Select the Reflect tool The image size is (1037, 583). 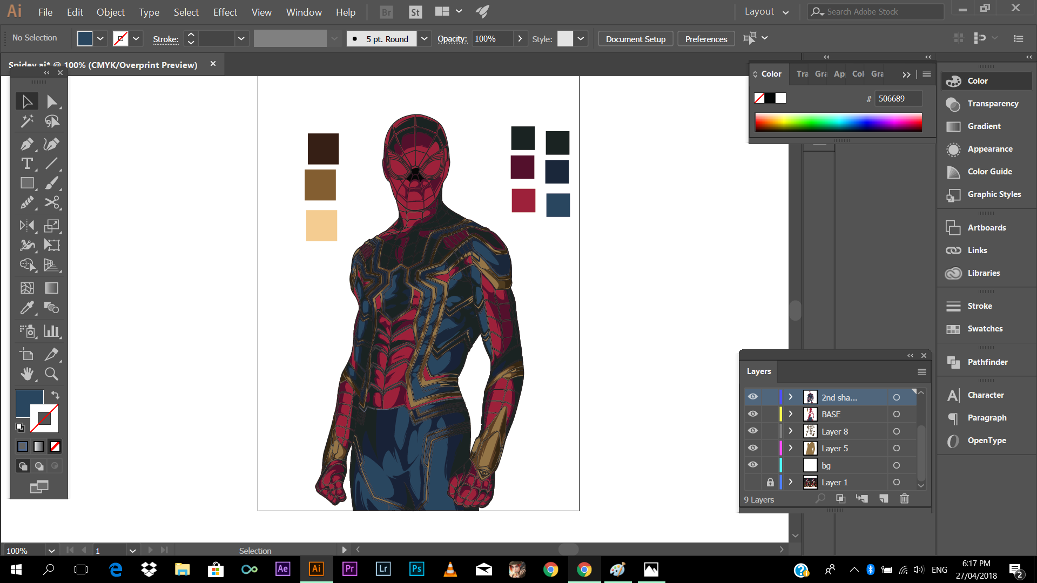tap(26, 226)
